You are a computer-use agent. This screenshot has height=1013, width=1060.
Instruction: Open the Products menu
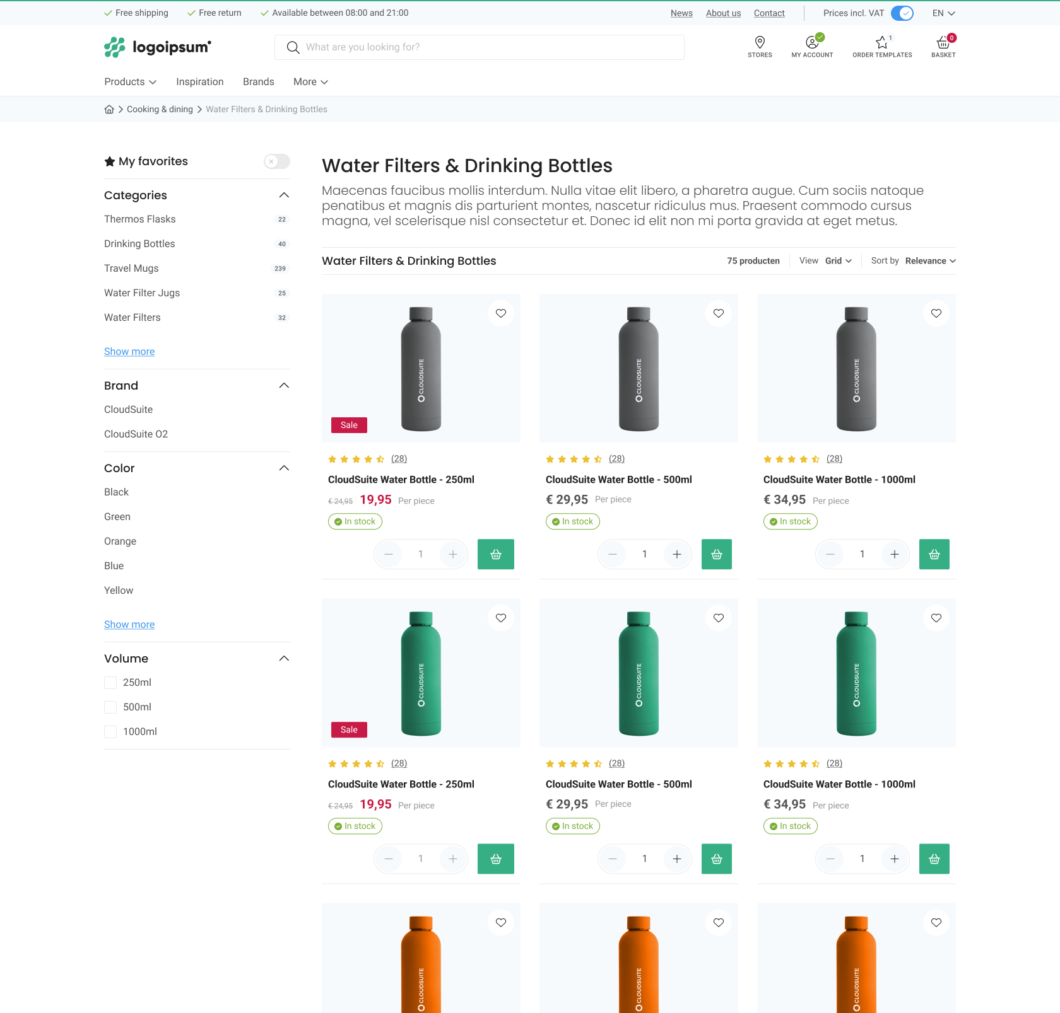click(130, 82)
